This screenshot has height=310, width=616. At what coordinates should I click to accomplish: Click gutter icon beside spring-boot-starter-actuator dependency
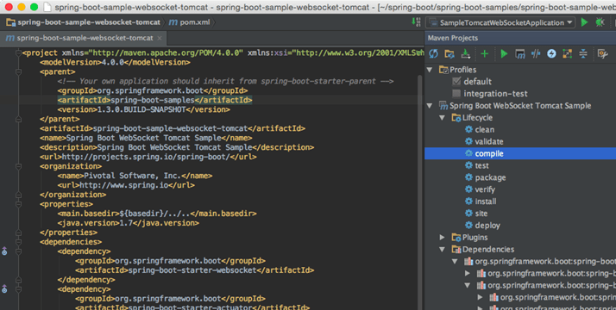click(x=4, y=288)
